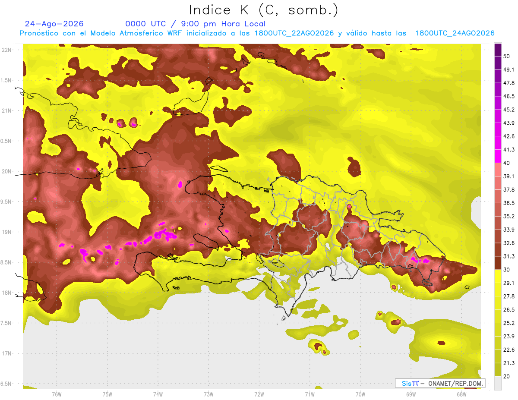The width and height of the screenshot is (518, 400).
Task: Click the colorbar value '37.8'
Action: [510, 189]
